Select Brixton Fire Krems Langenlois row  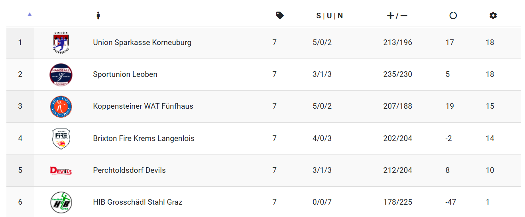263,139
